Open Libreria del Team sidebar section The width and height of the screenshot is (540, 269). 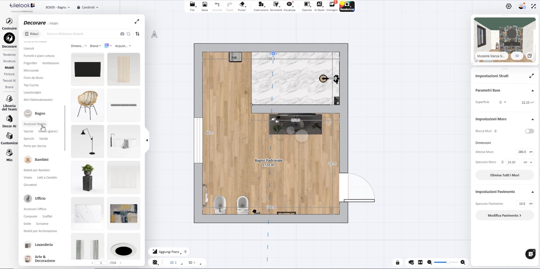coord(9,103)
